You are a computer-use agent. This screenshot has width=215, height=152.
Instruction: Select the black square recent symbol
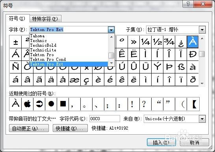click(x=63, y=104)
